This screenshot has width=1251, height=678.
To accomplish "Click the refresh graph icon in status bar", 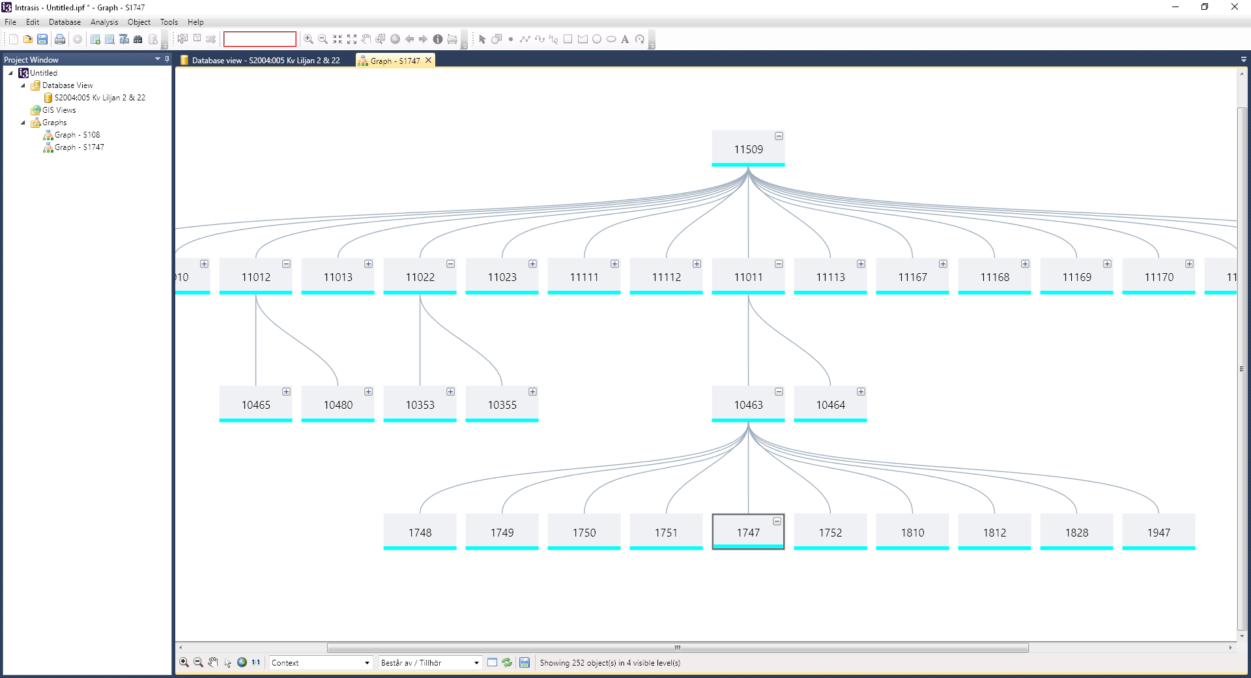I will (x=507, y=662).
